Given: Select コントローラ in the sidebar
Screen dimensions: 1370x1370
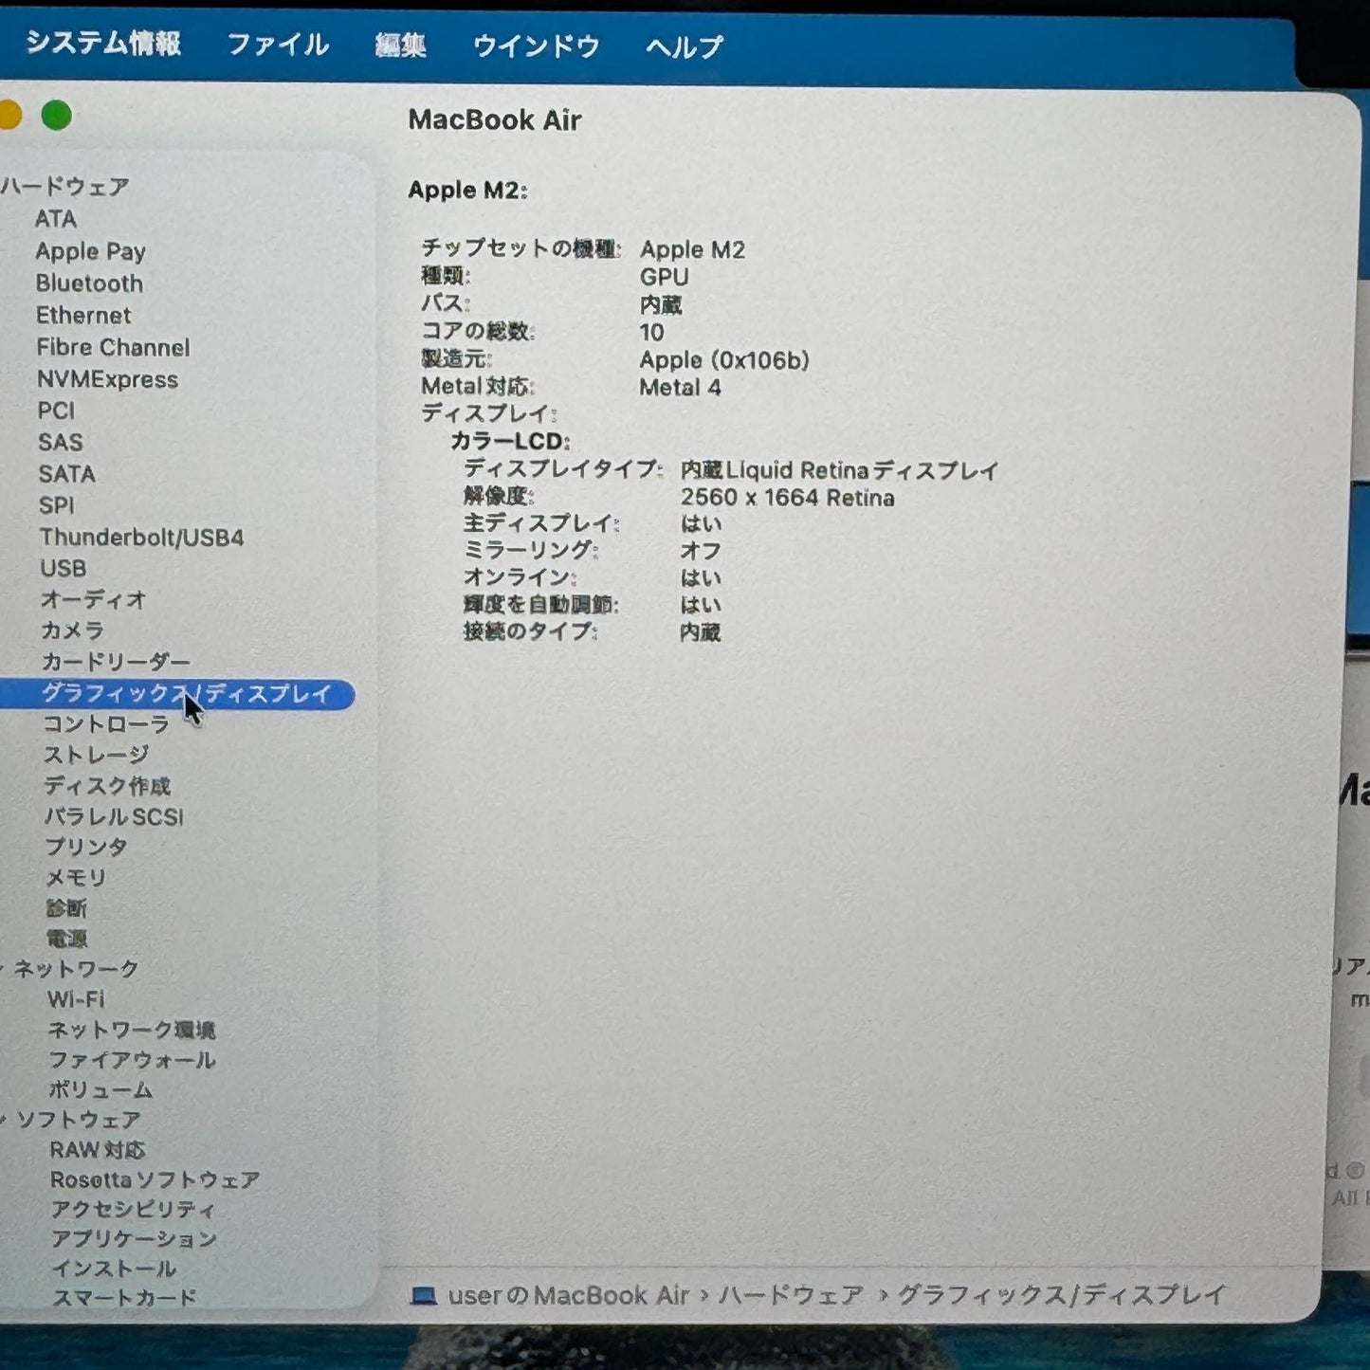Looking at the screenshot, I should (106, 724).
